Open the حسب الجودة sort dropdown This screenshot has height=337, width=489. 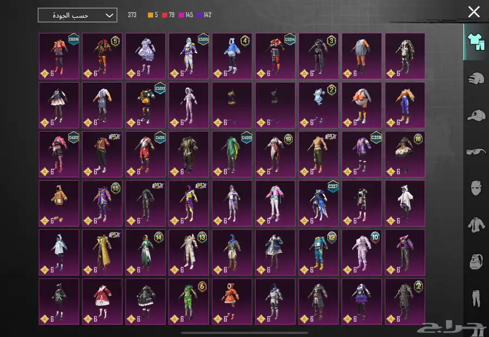77,15
